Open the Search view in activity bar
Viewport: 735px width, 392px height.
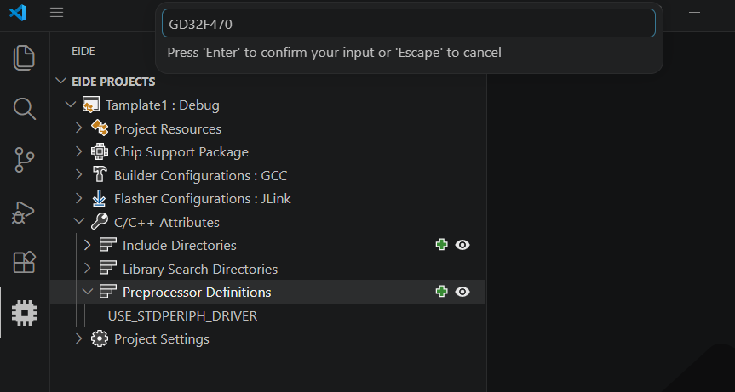click(24, 109)
